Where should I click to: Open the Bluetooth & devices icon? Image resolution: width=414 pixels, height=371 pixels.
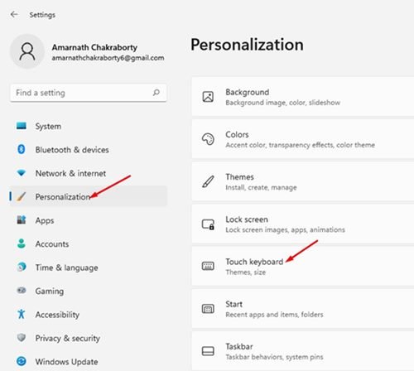(x=22, y=149)
